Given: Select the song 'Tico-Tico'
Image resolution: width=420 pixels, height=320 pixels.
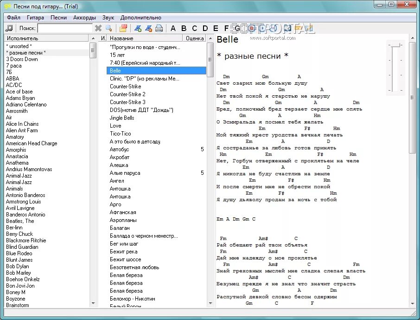Looking at the screenshot, I should [x=120, y=134].
